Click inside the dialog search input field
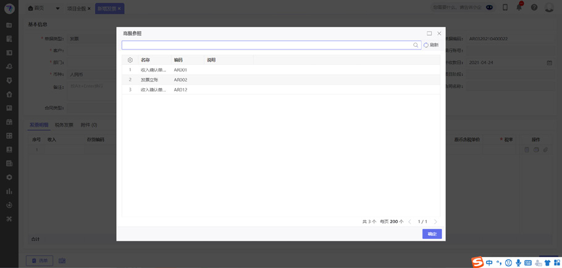Image resolution: width=562 pixels, height=268 pixels. tap(266, 45)
